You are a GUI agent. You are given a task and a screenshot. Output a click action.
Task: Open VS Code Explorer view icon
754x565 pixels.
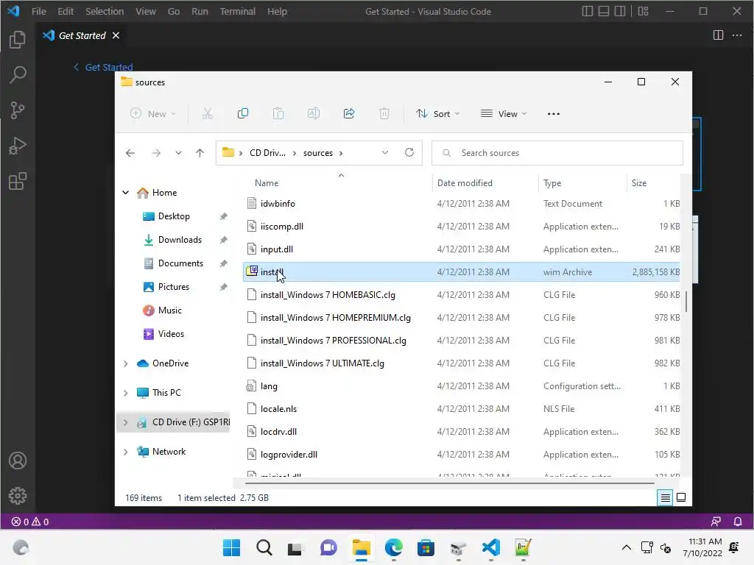click(x=18, y=40)
